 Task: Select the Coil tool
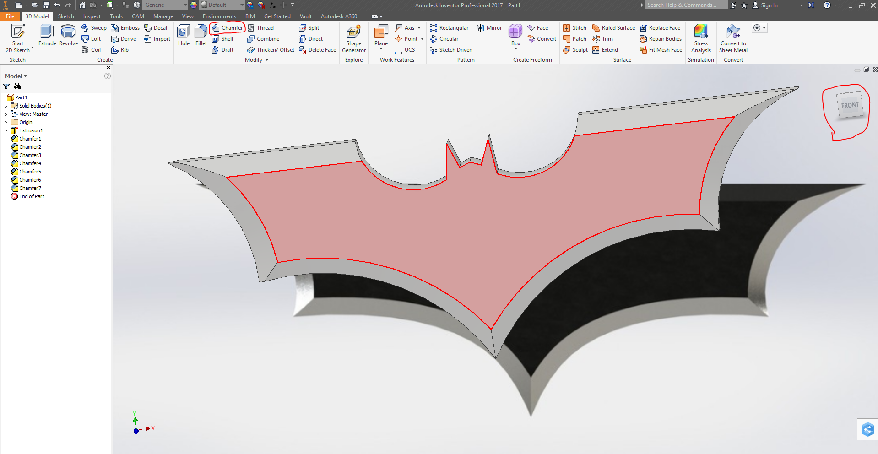point(91,50)
